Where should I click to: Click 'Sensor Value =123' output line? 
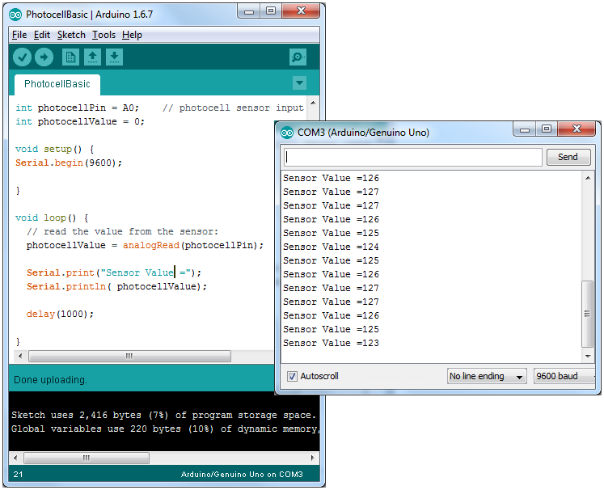332,343
